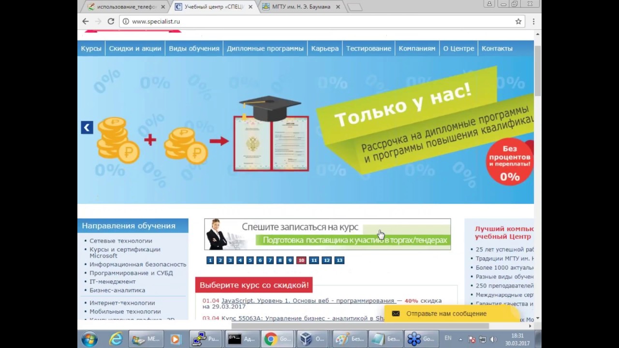Open the "Курсы" menu item
The width and height of the screenshot is (619, 348).
pyautogui.click(x=91, y=48)
